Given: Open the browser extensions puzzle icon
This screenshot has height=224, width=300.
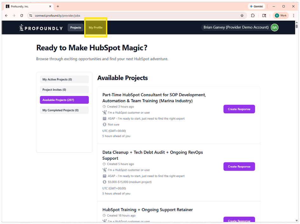Looking at the screenshot, I should pyautogui.click(x=253, y=16).
